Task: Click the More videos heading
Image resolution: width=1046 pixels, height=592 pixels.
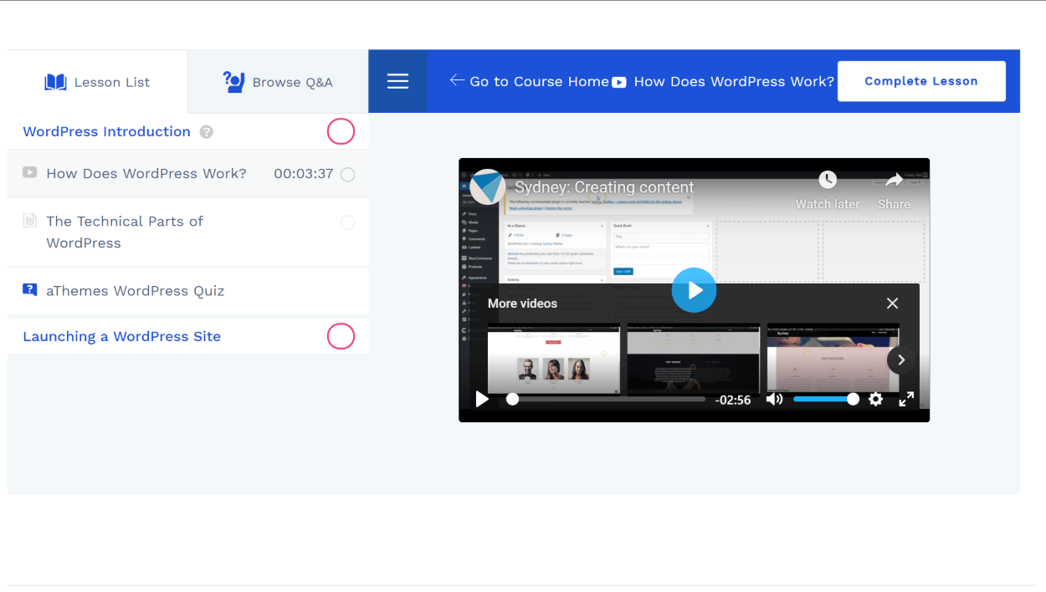Action: (522, 304)
